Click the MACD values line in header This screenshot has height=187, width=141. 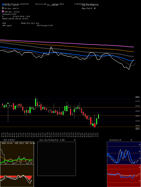coord(15,19)
